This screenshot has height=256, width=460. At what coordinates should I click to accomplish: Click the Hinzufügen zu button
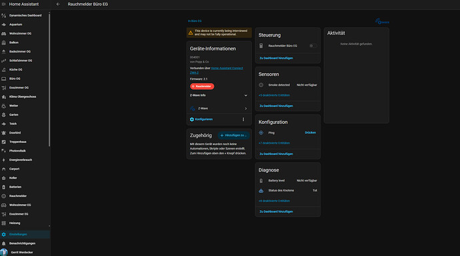(233, 136)
